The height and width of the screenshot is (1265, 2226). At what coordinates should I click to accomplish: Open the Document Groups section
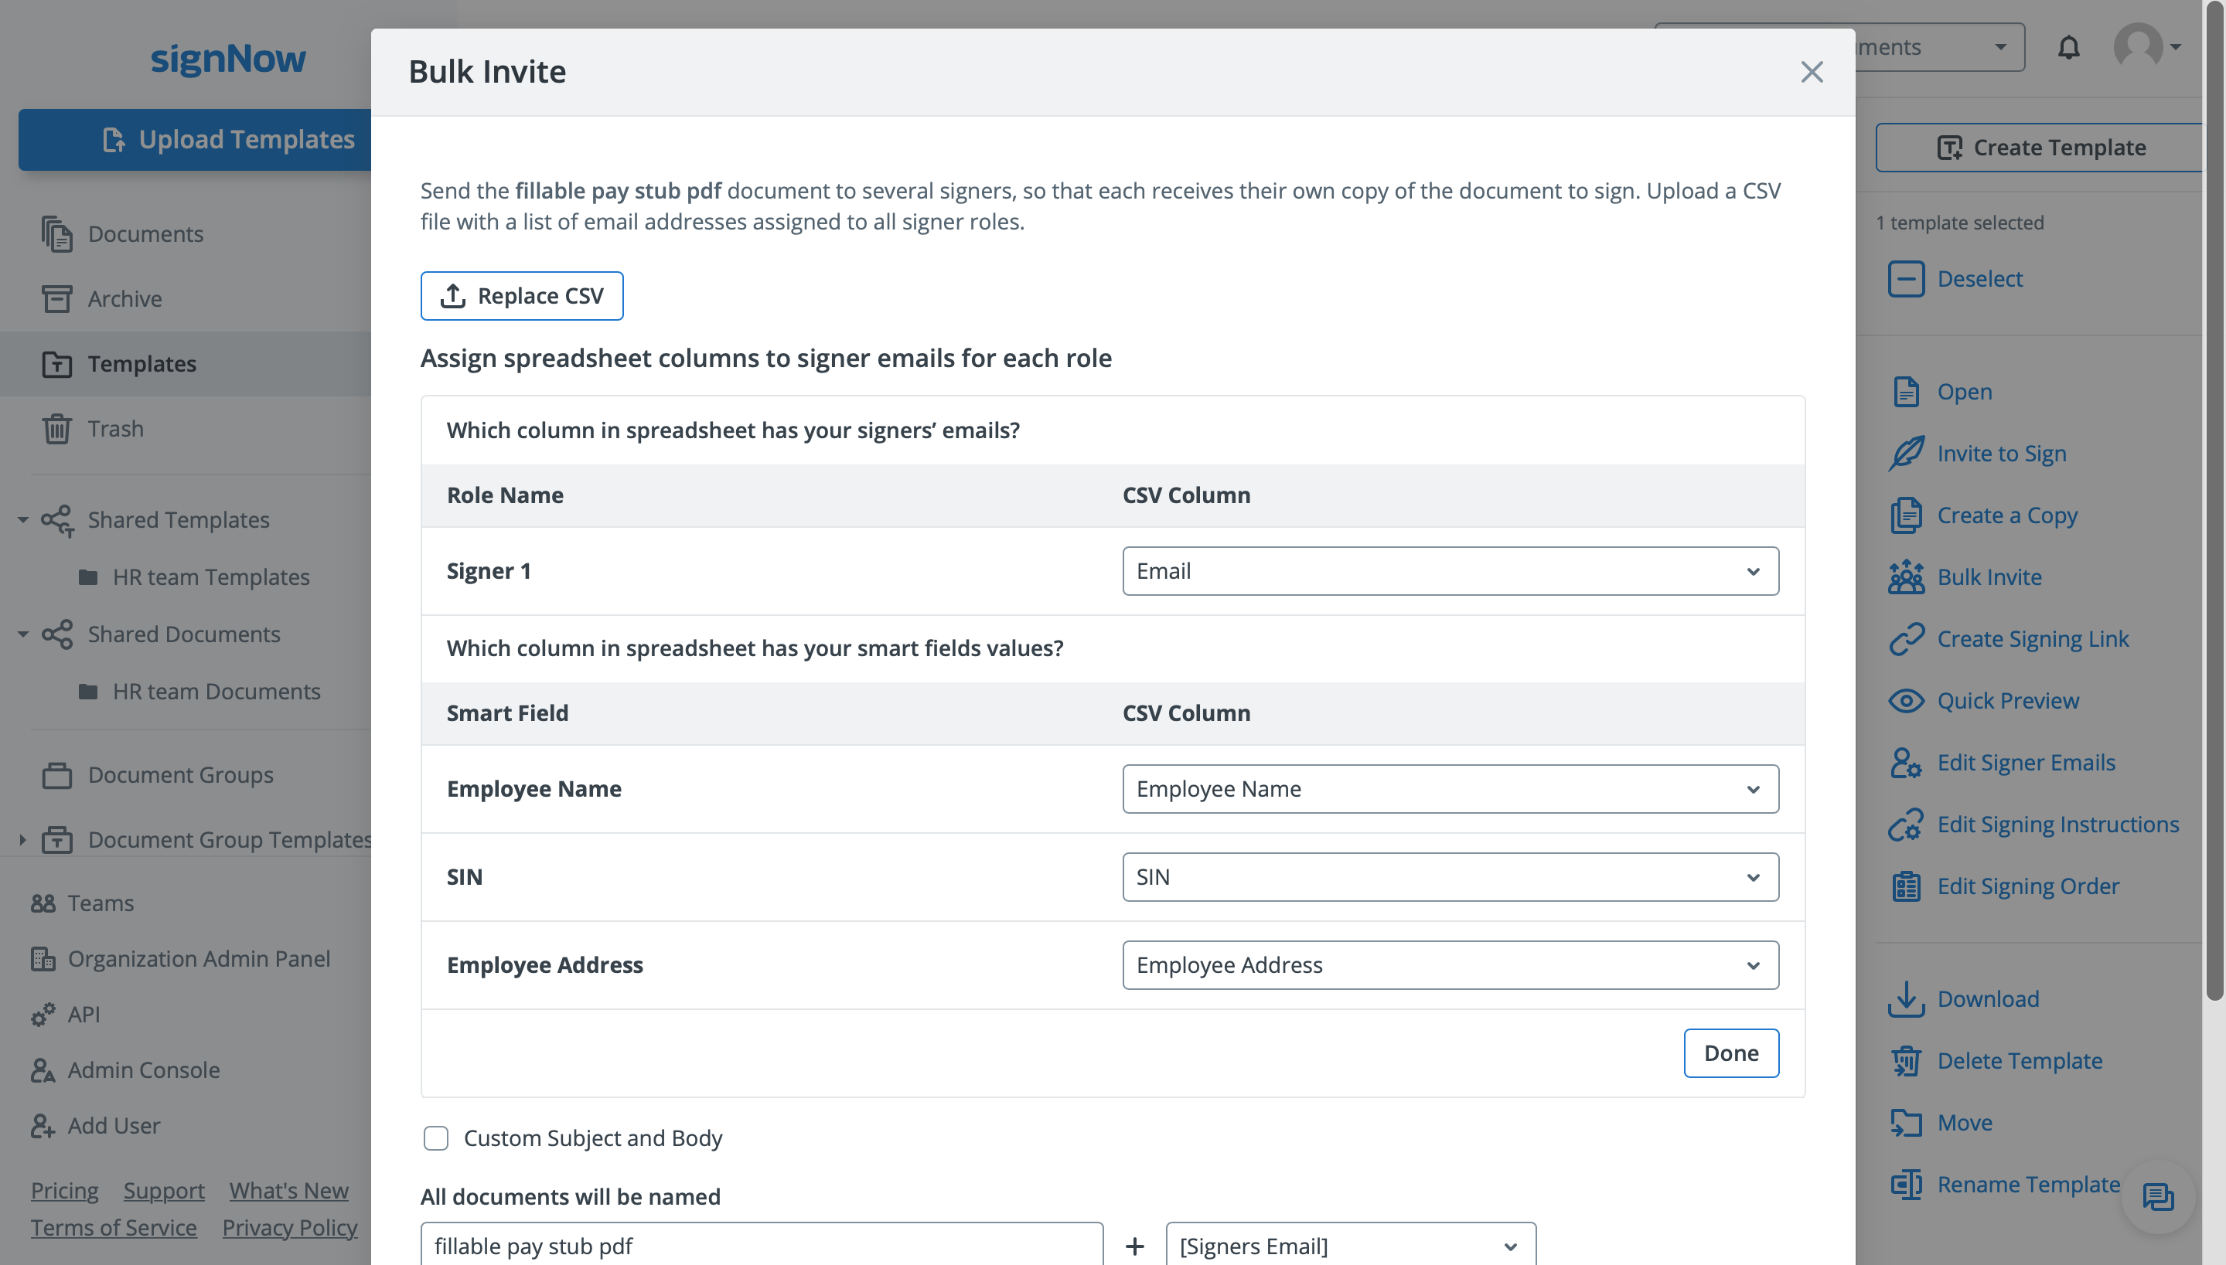(x=180, y=774)
